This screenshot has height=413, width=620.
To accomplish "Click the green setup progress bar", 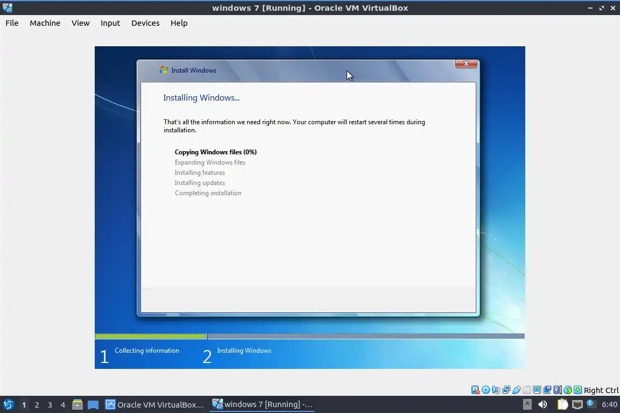I will 151,336.
